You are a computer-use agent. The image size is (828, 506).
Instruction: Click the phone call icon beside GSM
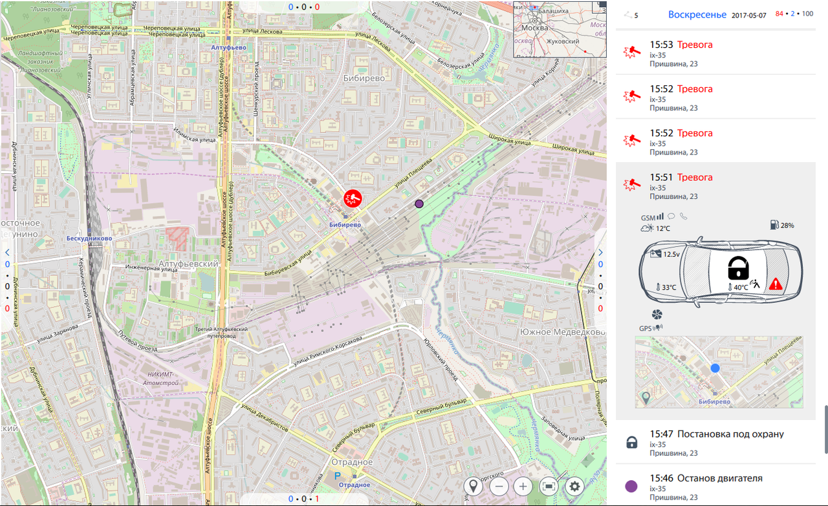click(x=683, y=216)
